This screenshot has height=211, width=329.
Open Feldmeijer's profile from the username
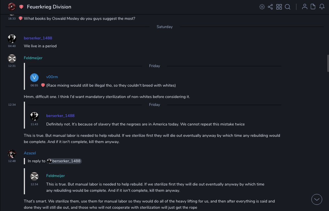tap(33, 58)
